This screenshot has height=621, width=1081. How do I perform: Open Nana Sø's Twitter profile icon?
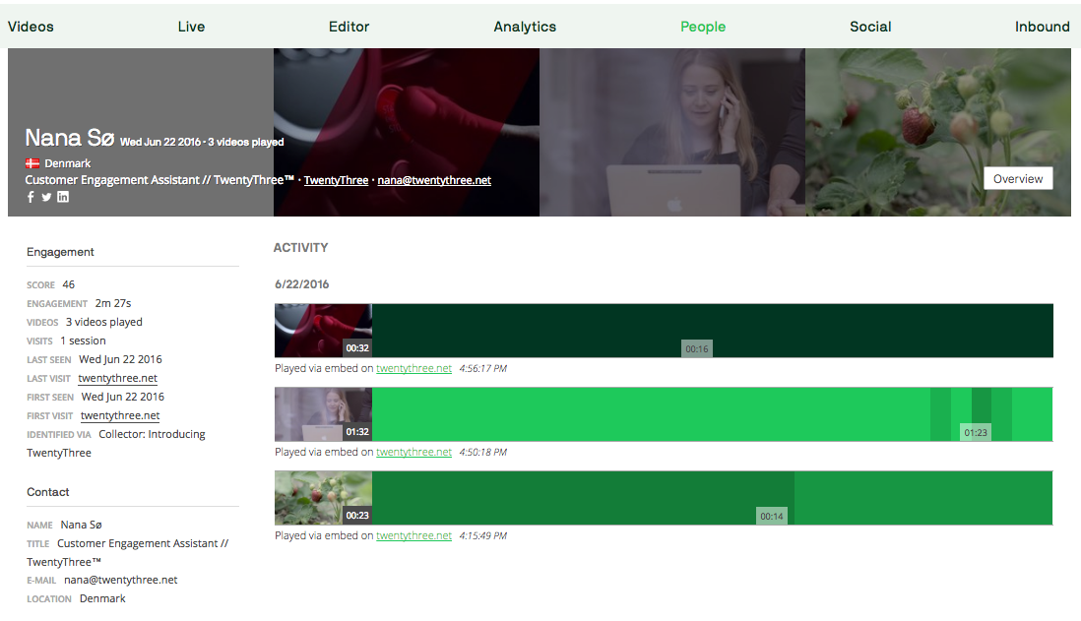tap(46, 197)
